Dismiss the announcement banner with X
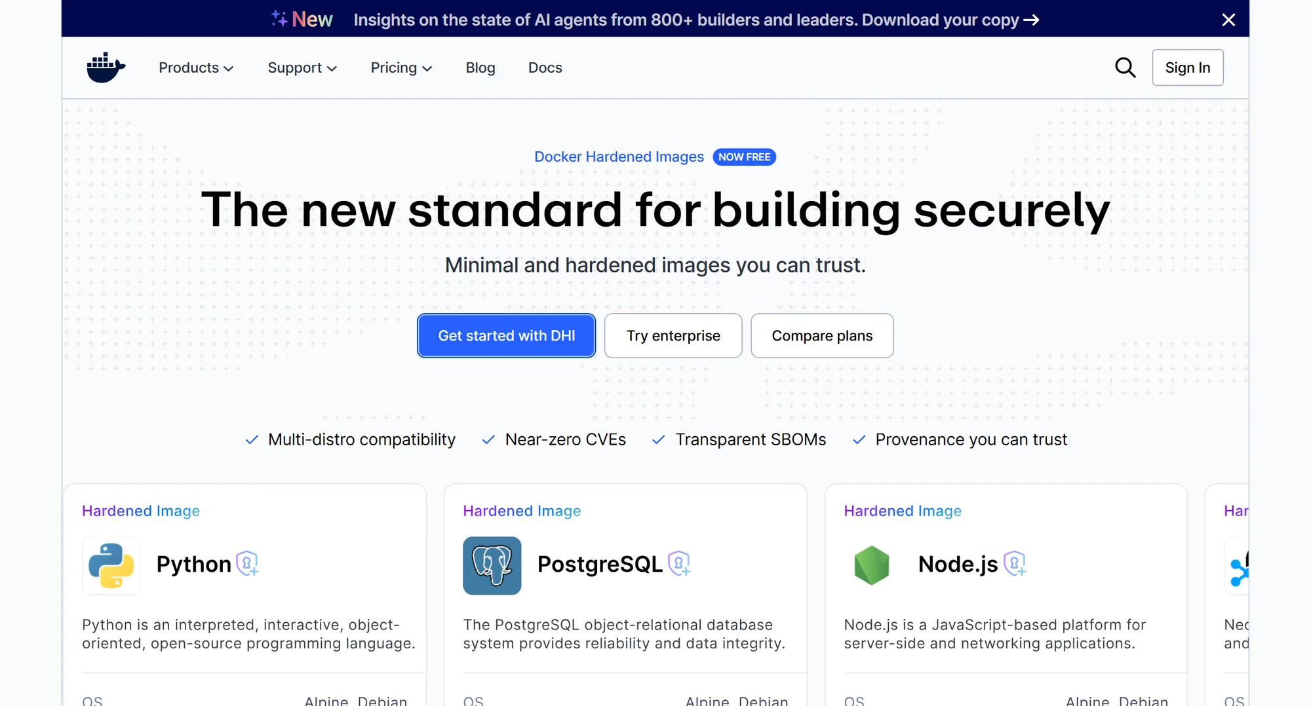The height and width of the screenshot is (706, 1311). click(x=1228, y=20)
